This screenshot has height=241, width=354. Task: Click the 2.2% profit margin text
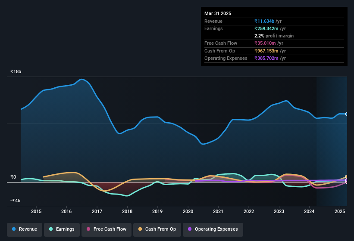(x=274, y=36)
